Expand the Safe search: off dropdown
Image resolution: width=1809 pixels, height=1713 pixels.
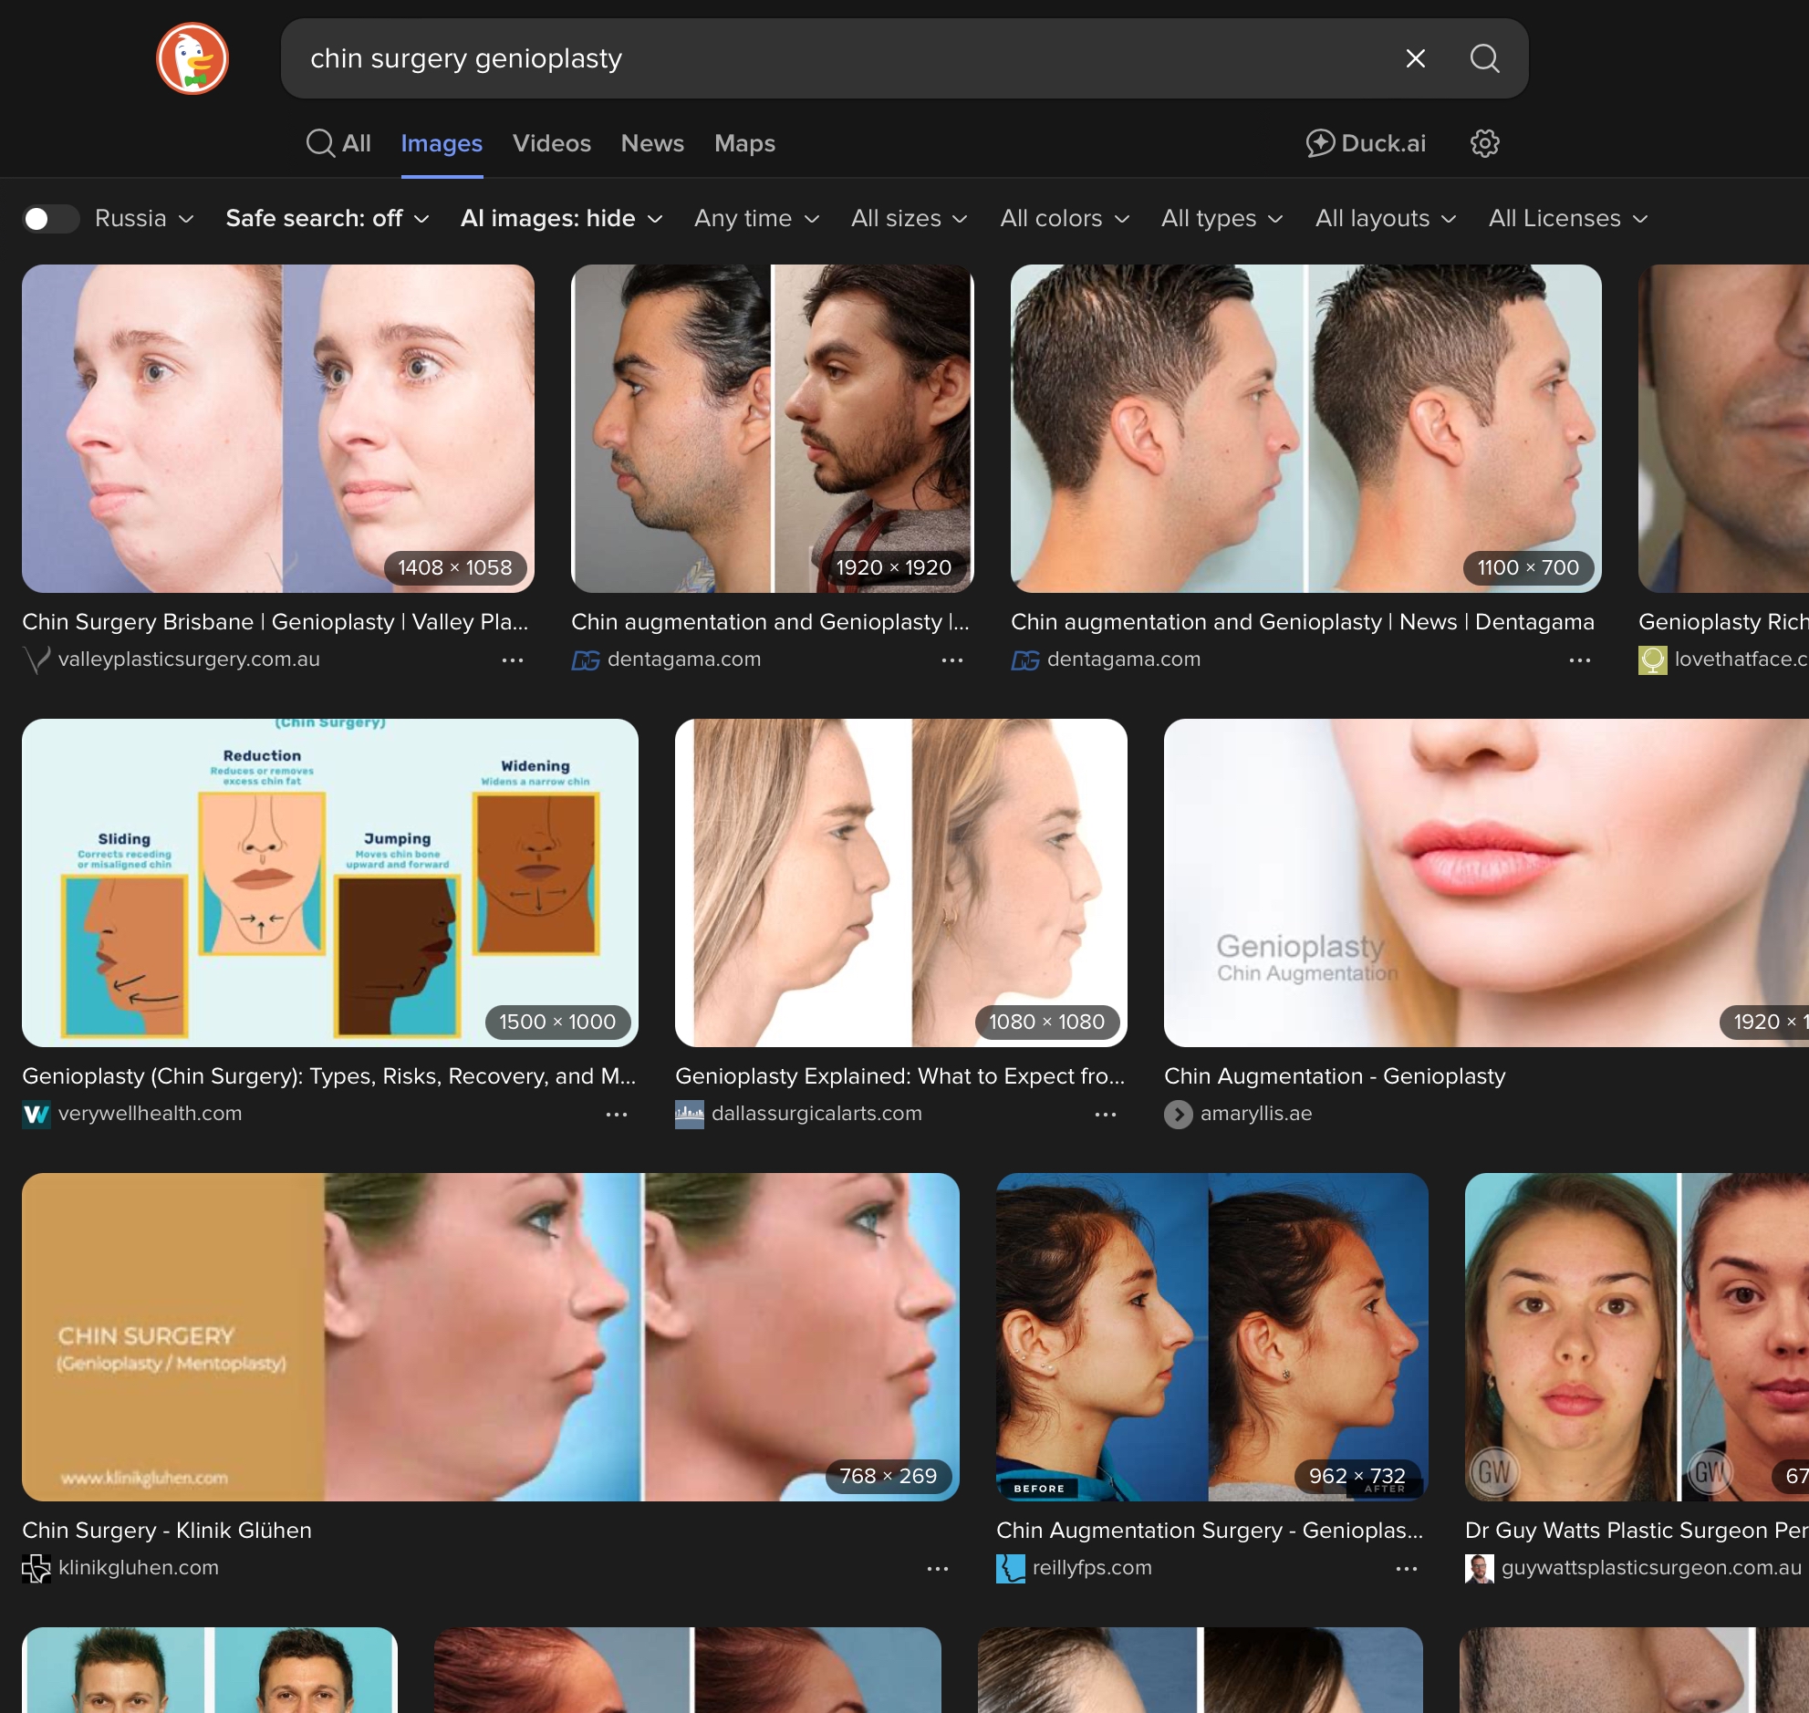point(327,219)
